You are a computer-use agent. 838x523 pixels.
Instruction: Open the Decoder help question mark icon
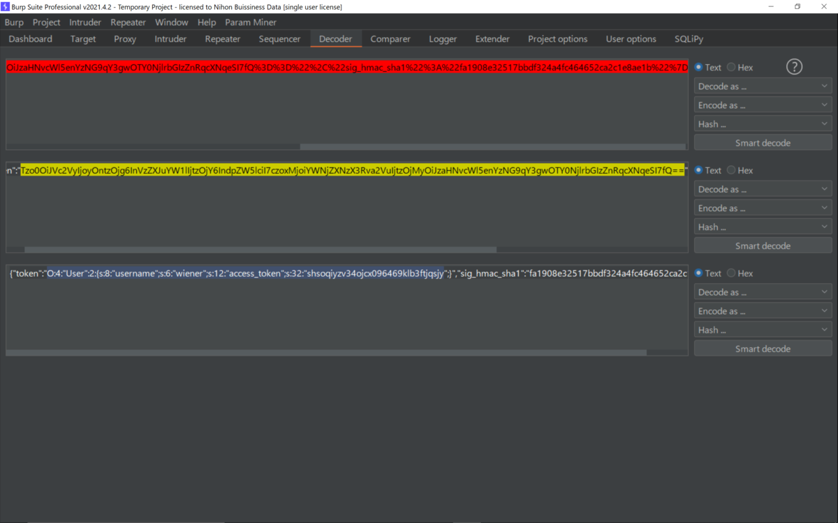click(794, 67)
